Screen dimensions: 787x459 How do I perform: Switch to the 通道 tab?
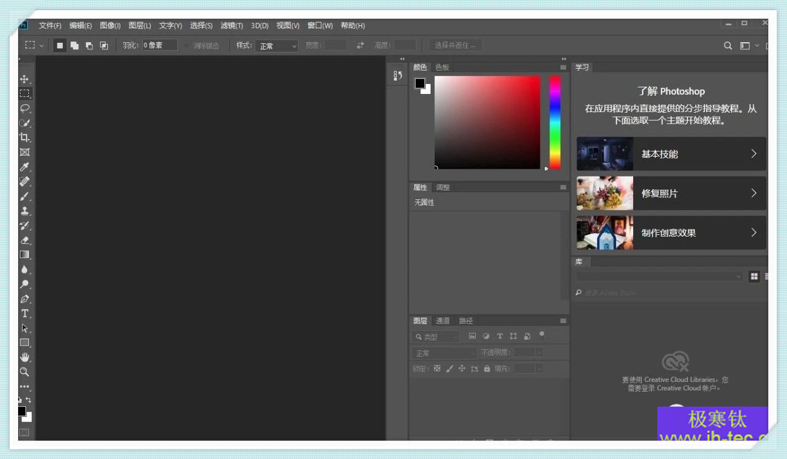click(x=443, y=321)
